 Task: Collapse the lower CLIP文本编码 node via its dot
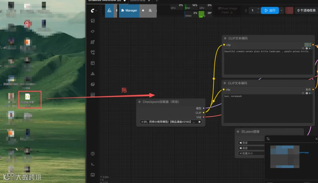click(x=225, y=83)
